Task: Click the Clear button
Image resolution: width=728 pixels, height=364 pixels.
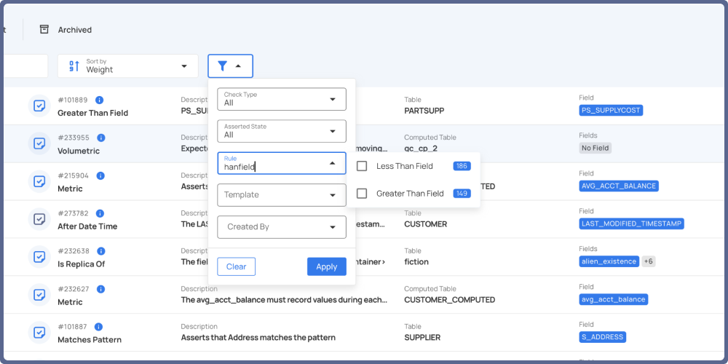Action: 236,266
